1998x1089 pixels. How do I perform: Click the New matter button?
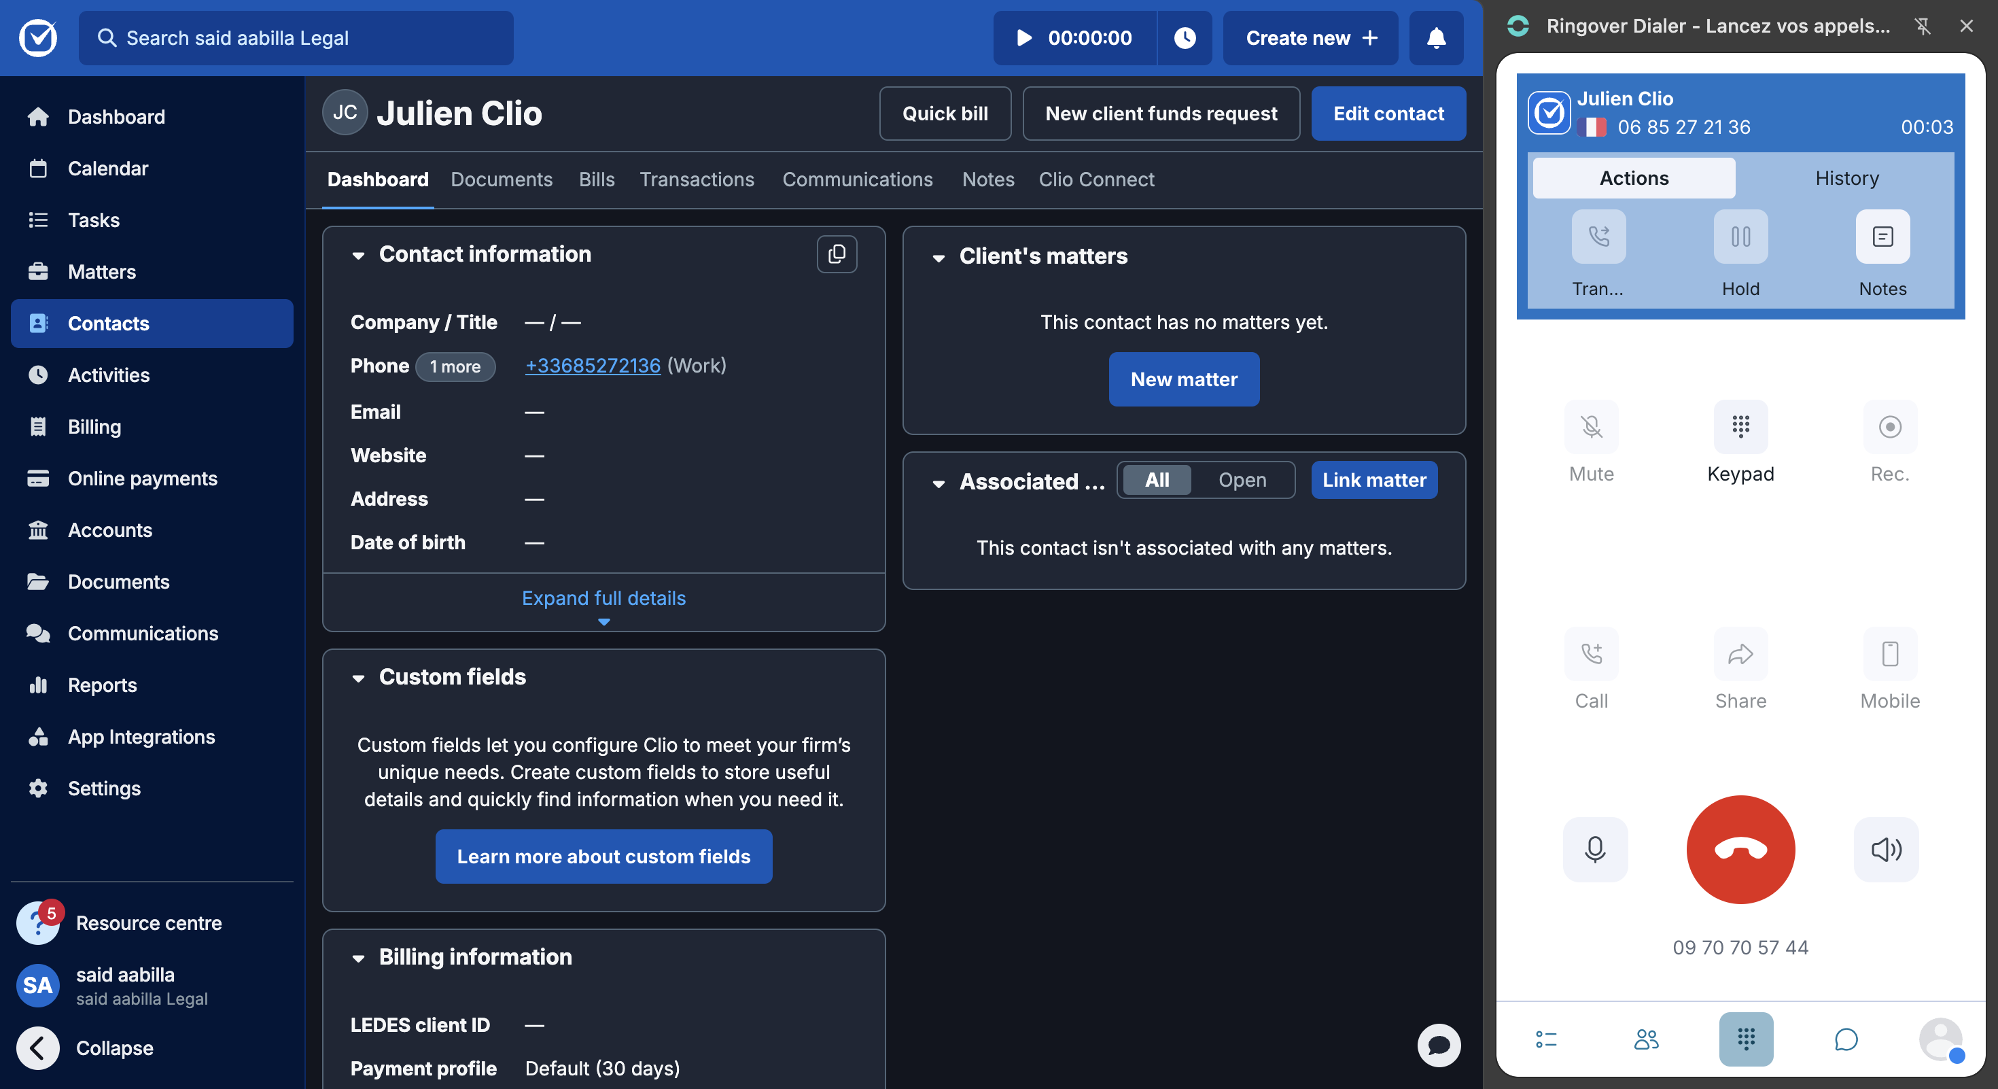coord(1184,379)
